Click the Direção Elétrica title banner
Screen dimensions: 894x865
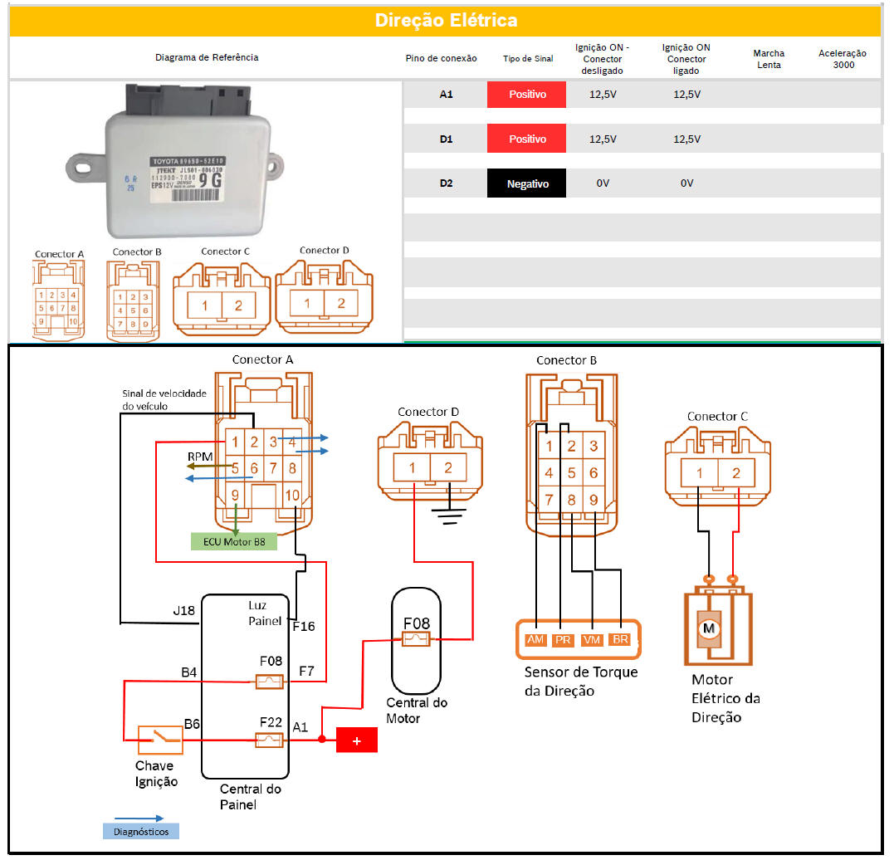tap(446, 21)
